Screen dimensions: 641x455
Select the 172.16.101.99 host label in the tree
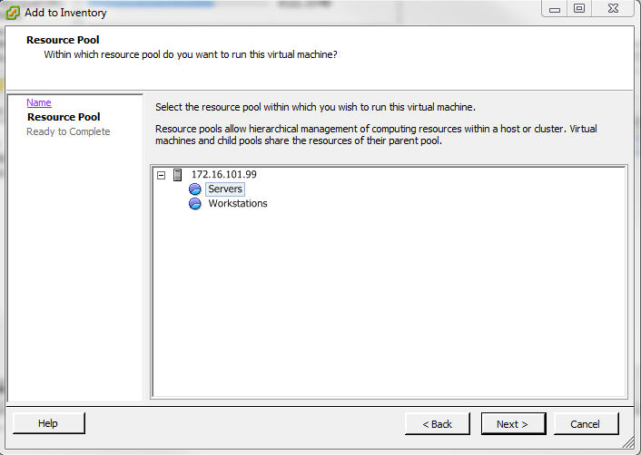(x=223, y=174)
